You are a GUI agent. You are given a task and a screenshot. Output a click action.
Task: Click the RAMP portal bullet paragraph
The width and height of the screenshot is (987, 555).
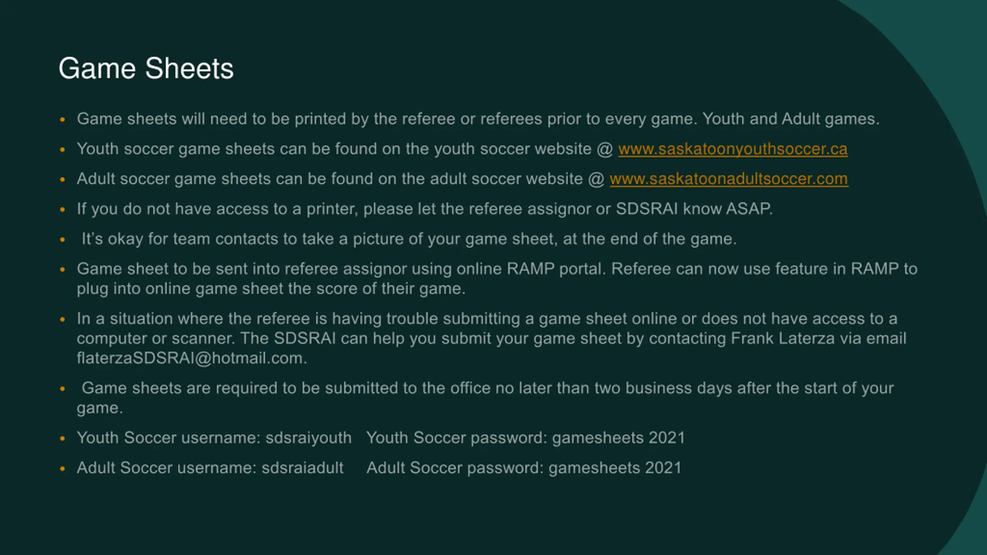(497, 279)
